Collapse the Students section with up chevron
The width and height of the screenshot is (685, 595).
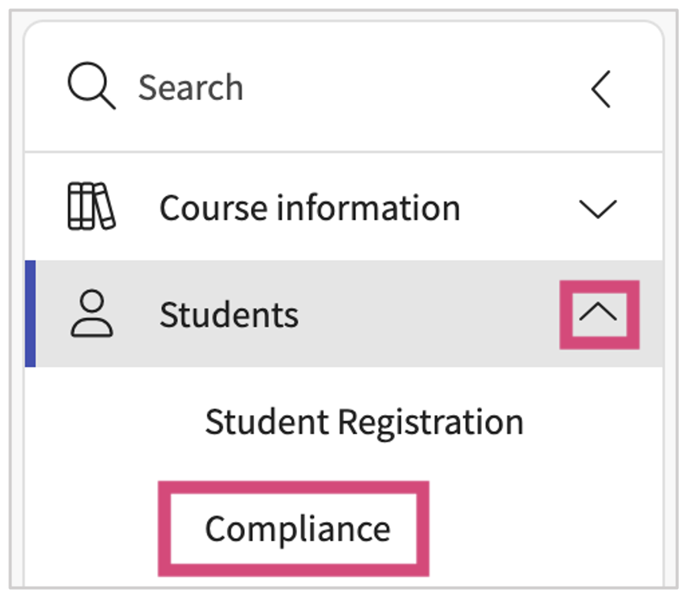[x=600, y=314]
